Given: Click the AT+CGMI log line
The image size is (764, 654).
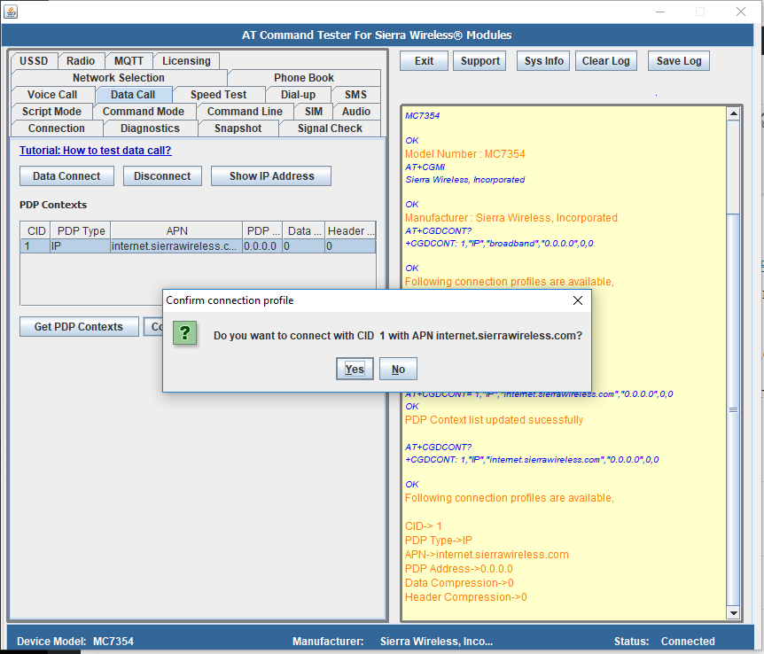Looking at the screenshot, I should point(425,167).
